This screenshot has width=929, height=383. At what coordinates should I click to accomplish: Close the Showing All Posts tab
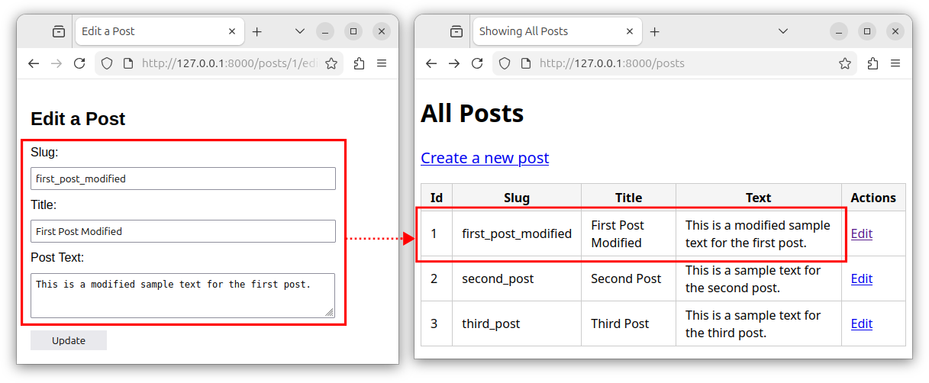point(630,31)
